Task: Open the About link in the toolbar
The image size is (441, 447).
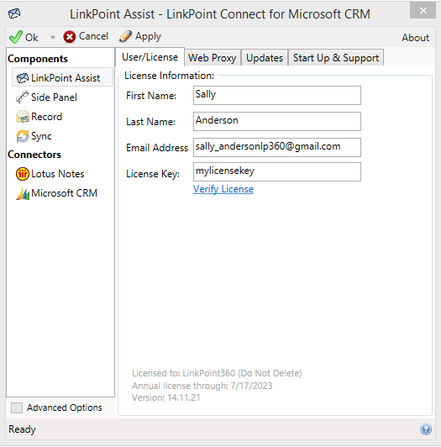Action: (415, 38)
